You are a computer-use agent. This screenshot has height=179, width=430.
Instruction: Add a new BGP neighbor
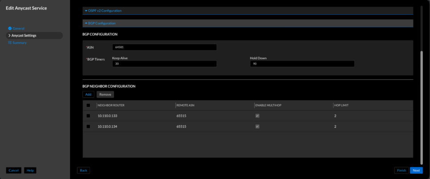tap(88, 94)
